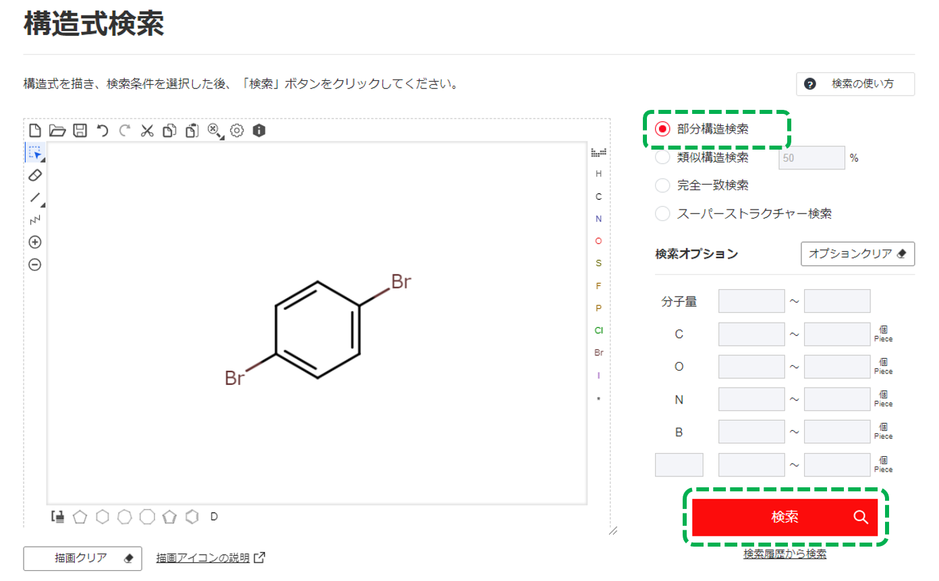Insert cyclopentane ring template

pos(80,517)
